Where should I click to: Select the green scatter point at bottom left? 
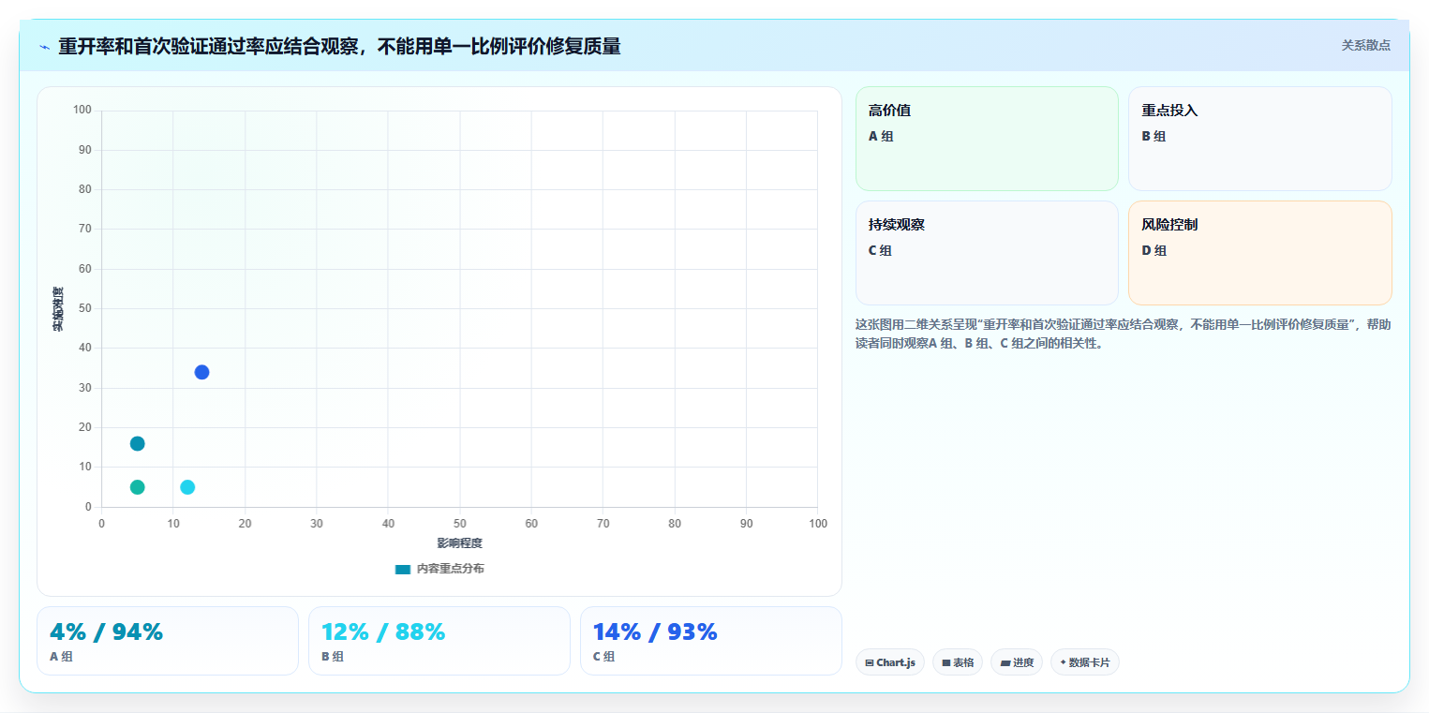137,487
